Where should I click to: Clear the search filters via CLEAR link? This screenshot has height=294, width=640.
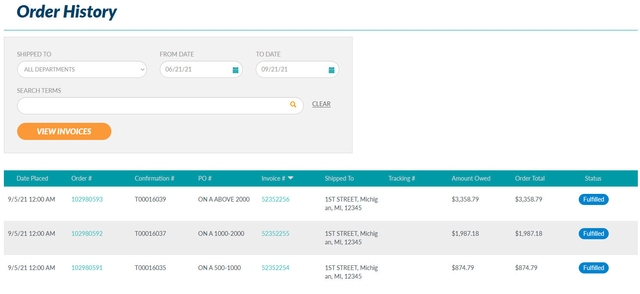(321, 104)
